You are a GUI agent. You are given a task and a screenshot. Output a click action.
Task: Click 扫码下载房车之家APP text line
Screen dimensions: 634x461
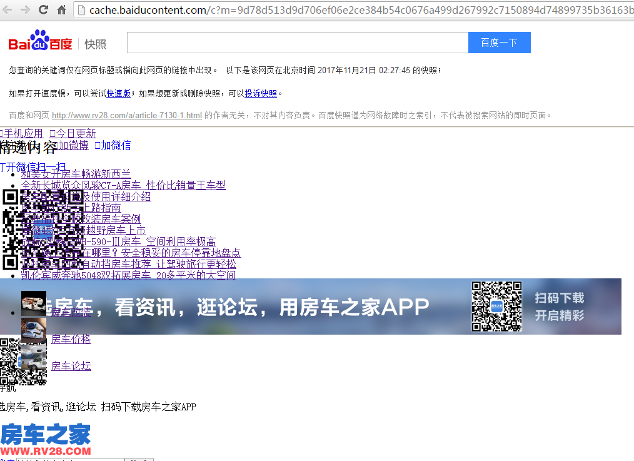pos(148,407)
